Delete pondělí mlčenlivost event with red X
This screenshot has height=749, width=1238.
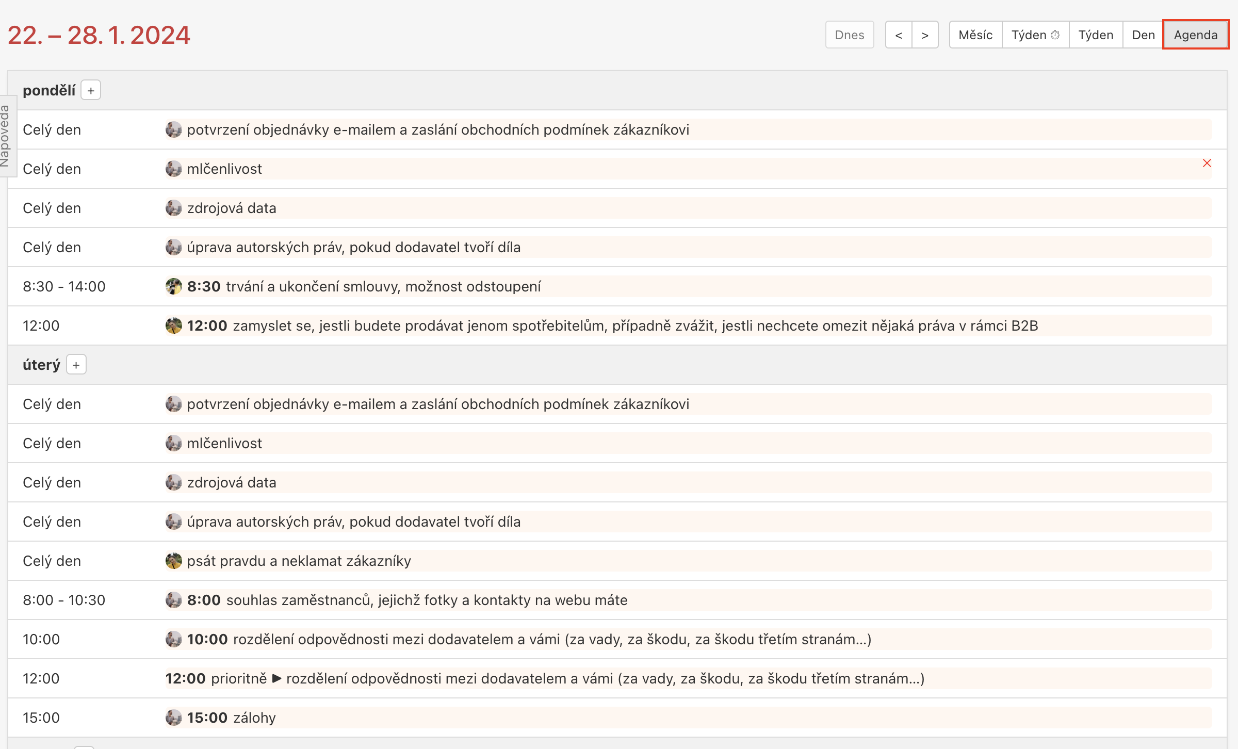1207,163
